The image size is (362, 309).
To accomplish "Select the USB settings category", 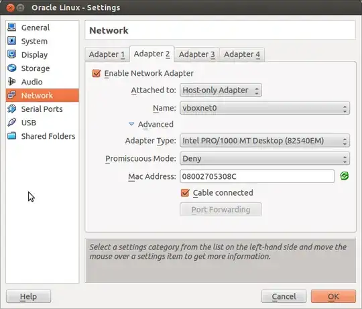I will point(42,123).
